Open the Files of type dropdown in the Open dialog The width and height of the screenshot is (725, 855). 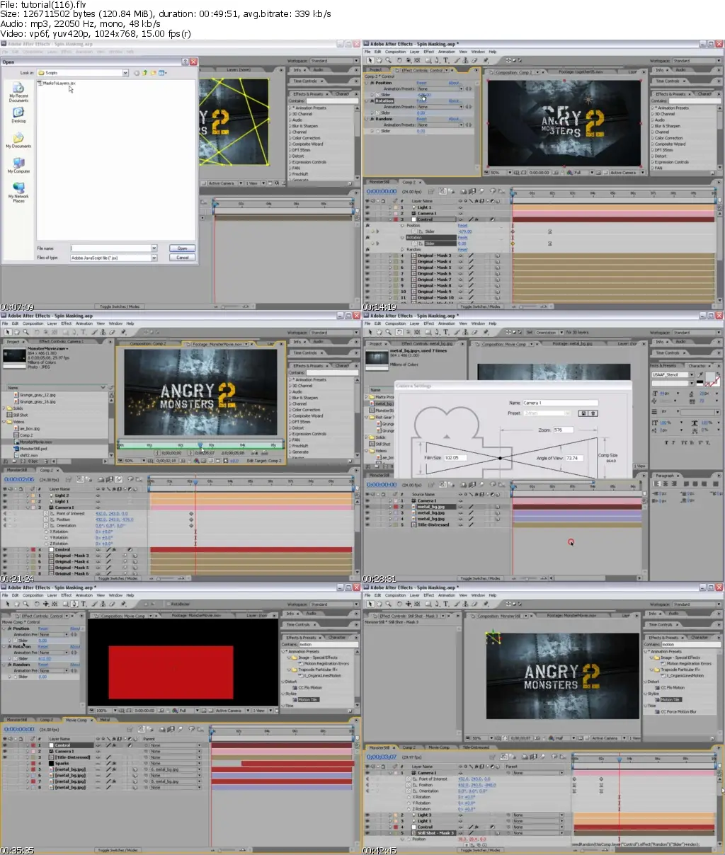click(x=154, y=258)
